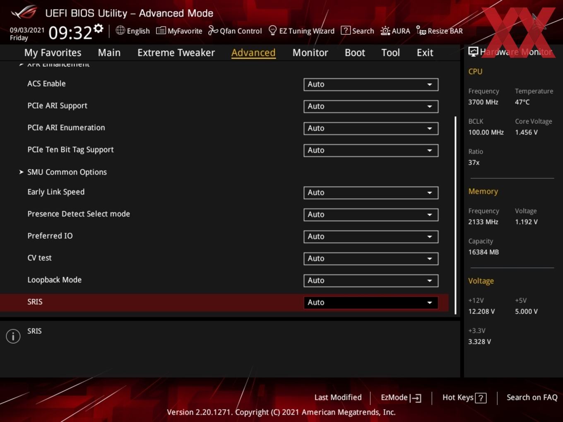
Task: Click the CPU temperature value 47°C
Action: tap(522, 102)
